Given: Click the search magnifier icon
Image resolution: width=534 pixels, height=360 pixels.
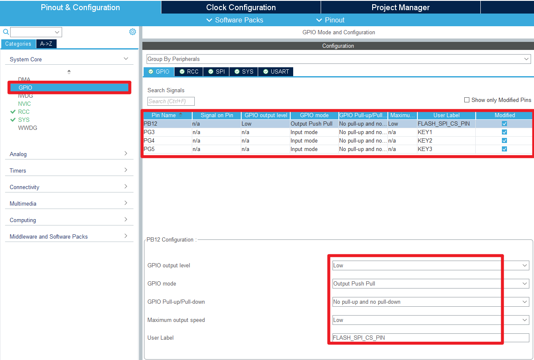Looking at the screenshot, I should click(x=6, y=32).
